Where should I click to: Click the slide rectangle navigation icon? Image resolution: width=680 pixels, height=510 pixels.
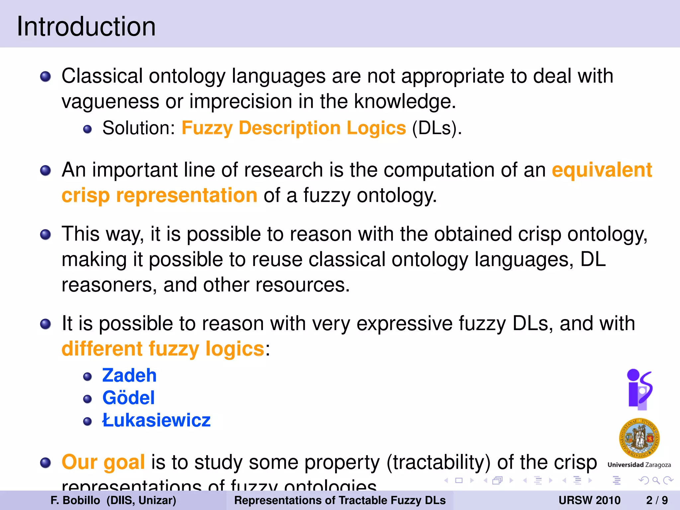[459, 480]
